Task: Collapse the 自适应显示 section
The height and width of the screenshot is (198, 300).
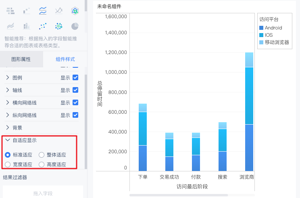Action: coord(8,140)
